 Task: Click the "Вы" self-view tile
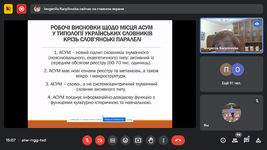(x=231, y=113)
